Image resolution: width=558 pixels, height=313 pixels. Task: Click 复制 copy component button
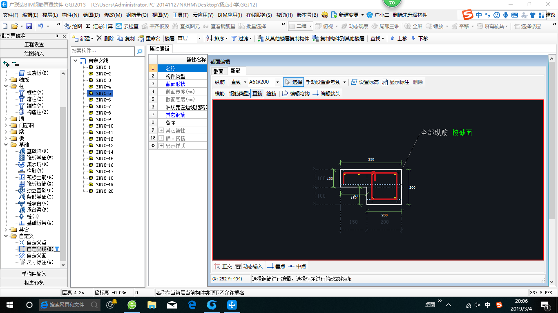point(126,38)
